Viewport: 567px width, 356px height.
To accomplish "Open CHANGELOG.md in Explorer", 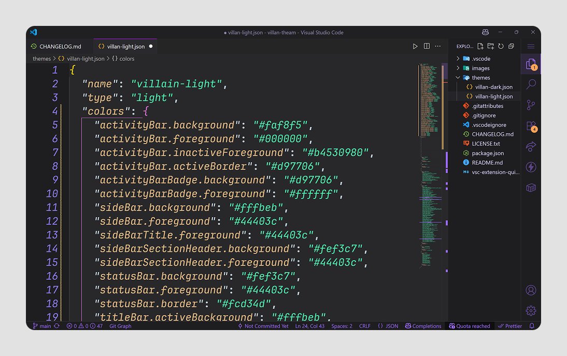I will [492, 134].
